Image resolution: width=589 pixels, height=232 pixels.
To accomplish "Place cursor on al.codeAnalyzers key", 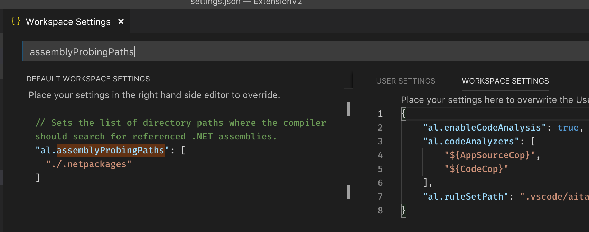I will [471, 142].
